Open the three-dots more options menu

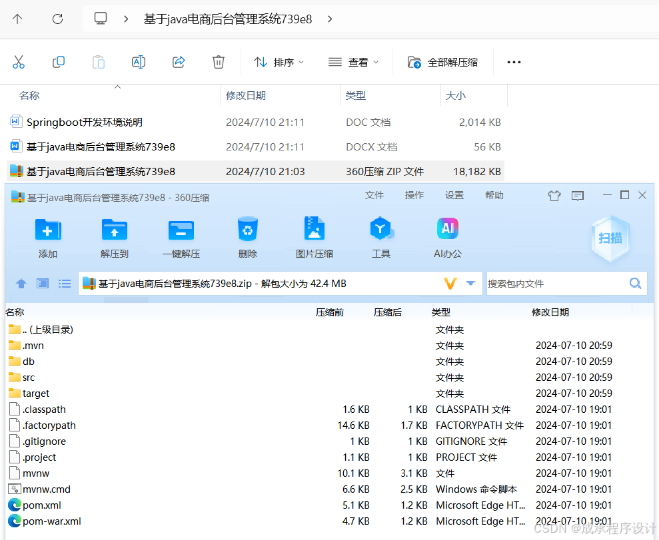tap(514, 62)
